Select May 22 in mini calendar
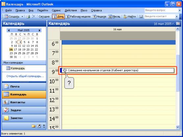183x137 pixels. 37,50
